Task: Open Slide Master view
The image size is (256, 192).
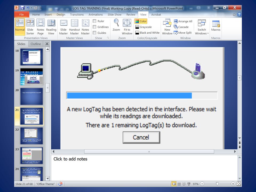Action: click(x=63, y=27)
